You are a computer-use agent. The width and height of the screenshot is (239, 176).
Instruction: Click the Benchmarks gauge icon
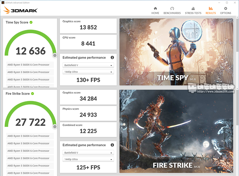click(x=172, y=9)
